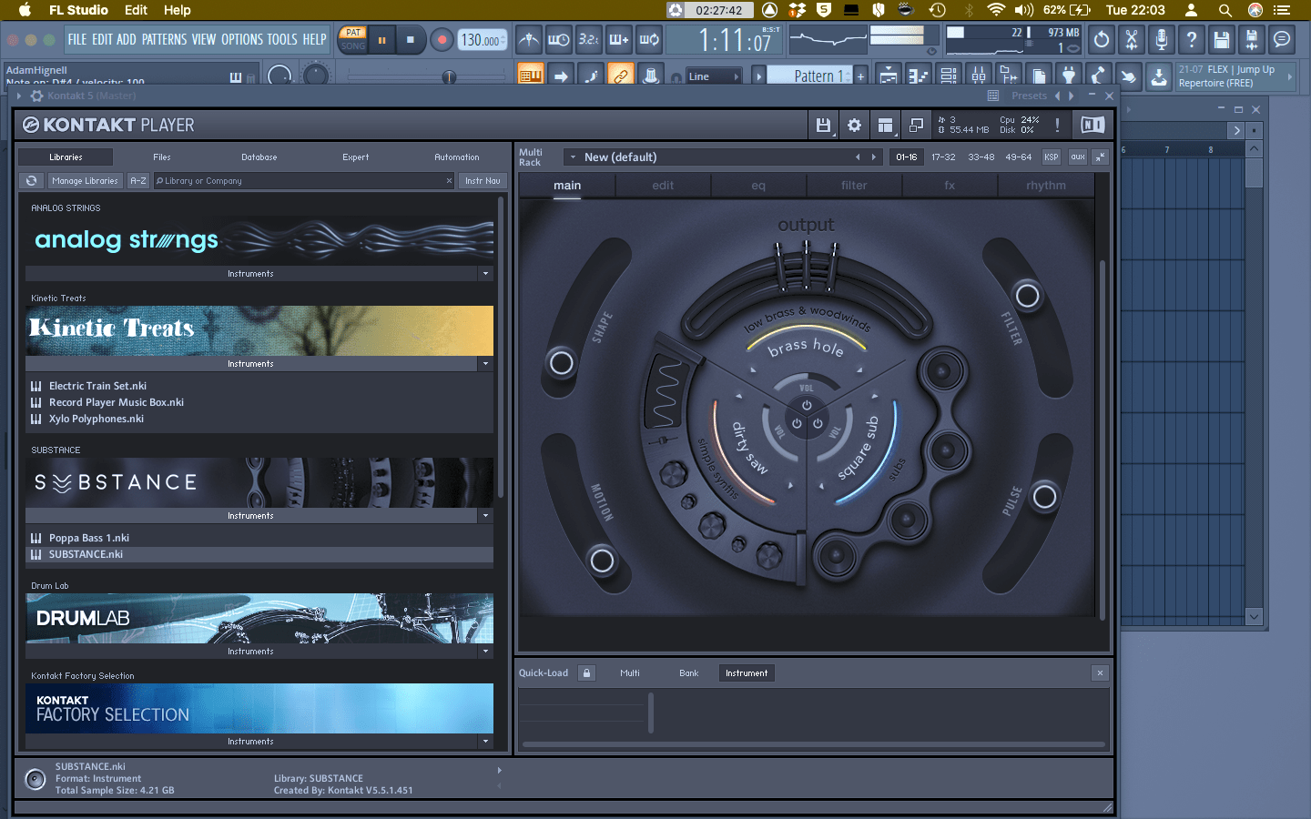The width and height of the screenshot is (1311, 819).
Task: Open audio editor (scissors icon)
Action: click(x=1132, y=39)
